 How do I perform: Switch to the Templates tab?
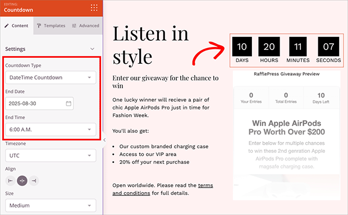point(51,26)
